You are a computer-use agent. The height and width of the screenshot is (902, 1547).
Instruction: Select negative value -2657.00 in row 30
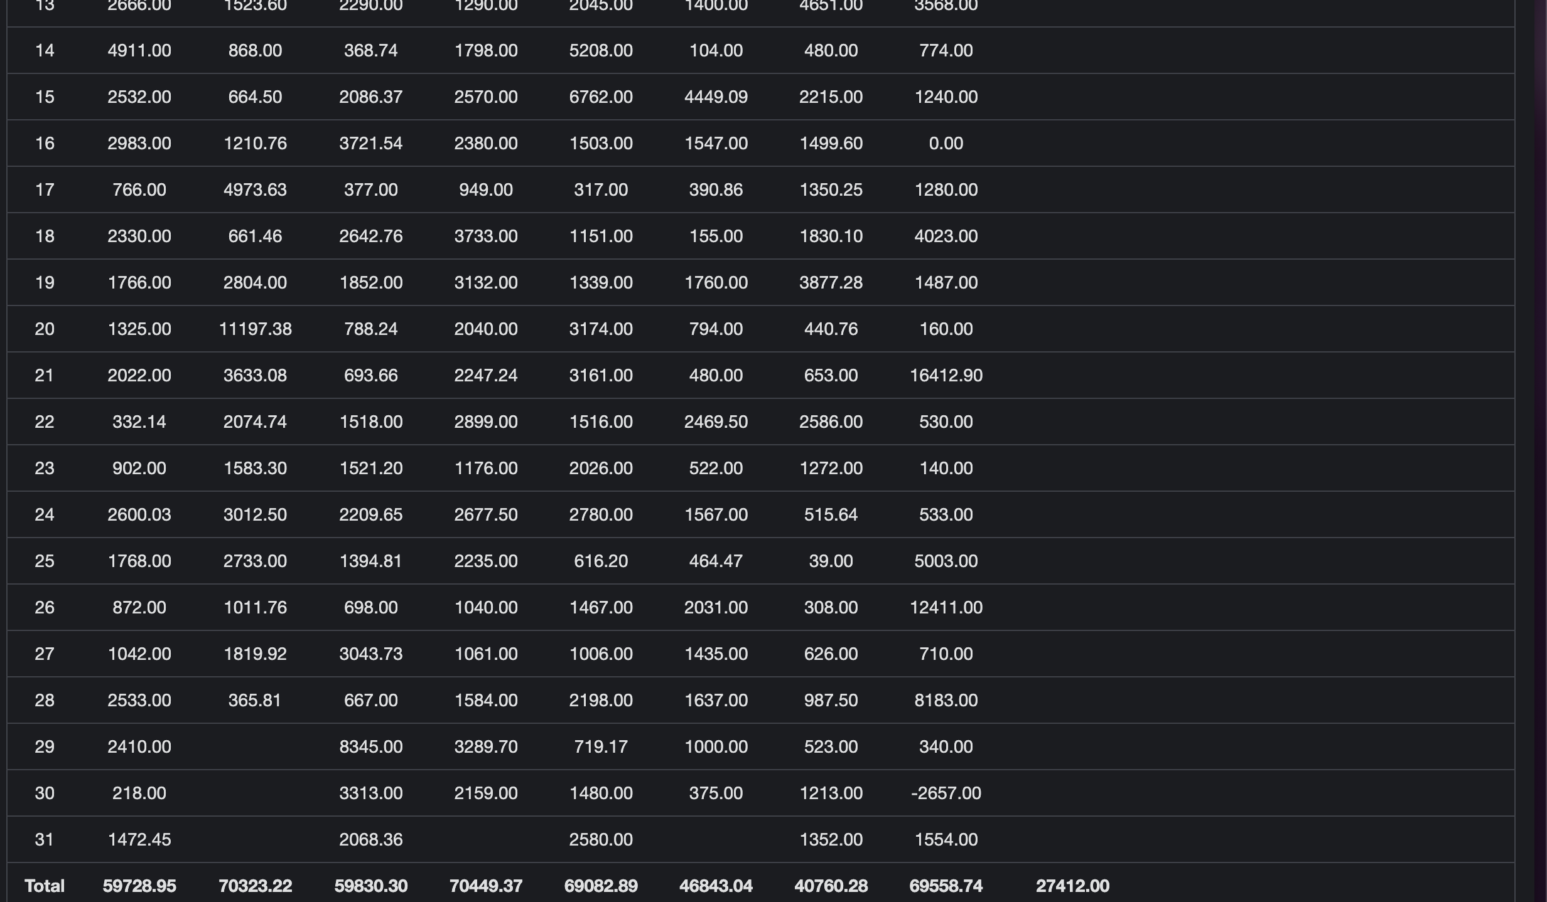click(x=946, y=793)
